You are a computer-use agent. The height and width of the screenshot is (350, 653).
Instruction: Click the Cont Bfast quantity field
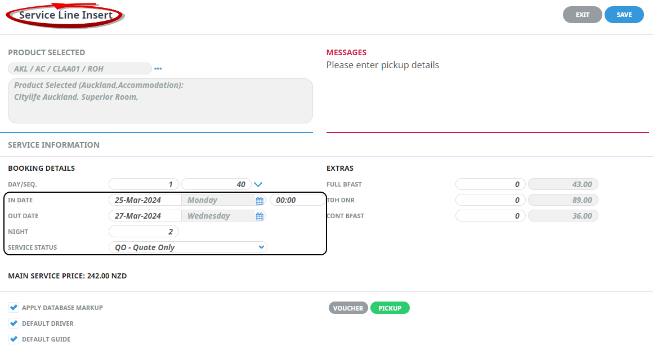[x=490, y=216]
